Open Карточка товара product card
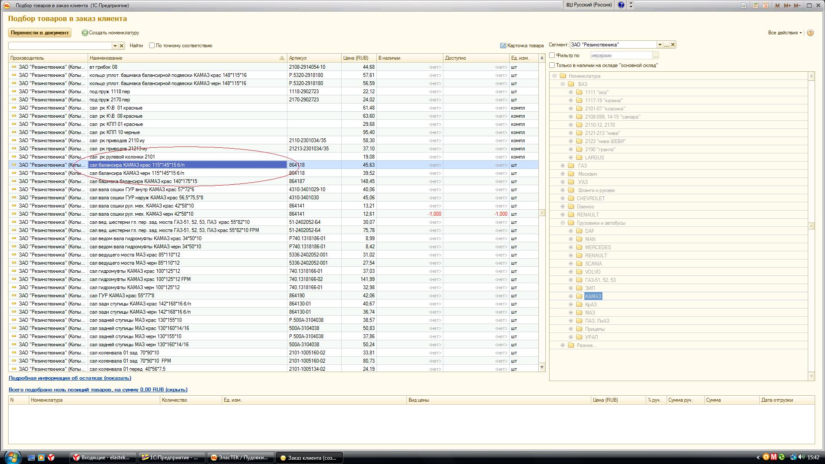The height and width of the screenshot is (464, 825). point(522,46)
